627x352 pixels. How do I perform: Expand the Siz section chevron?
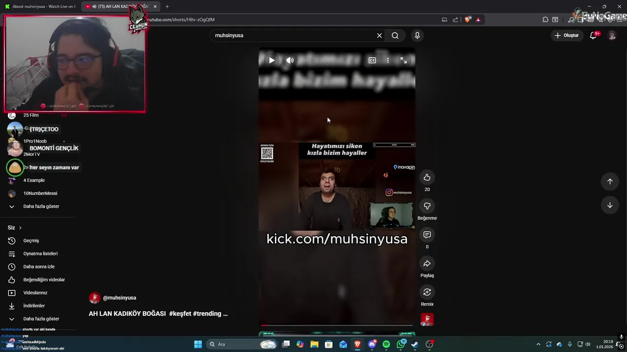(x=20, y=228)
